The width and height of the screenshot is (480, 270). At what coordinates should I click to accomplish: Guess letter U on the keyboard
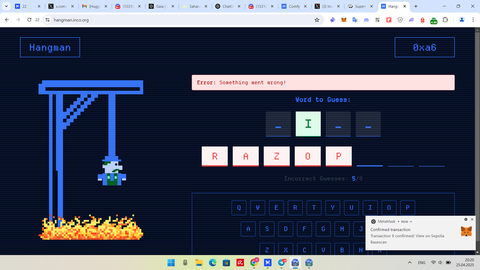(x=351, y=208)
